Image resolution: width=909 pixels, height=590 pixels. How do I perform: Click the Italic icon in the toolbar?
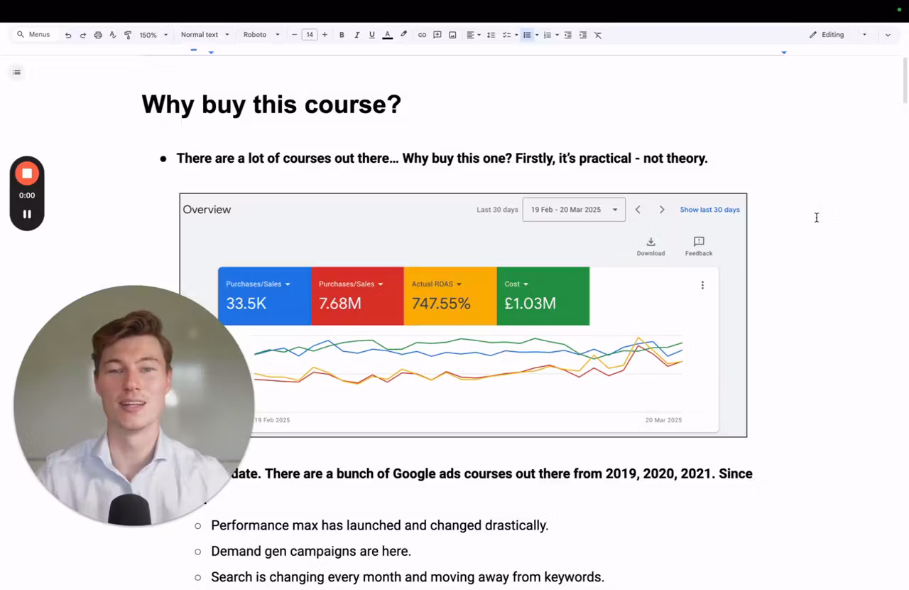tap(356, 34)
